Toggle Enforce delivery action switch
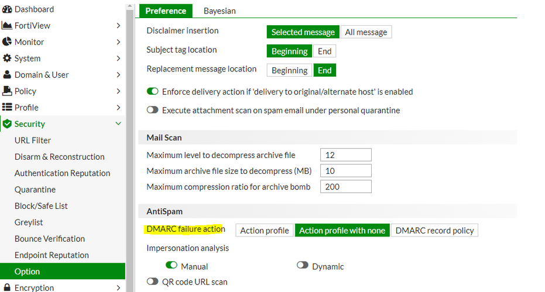 tap(153, 92)
